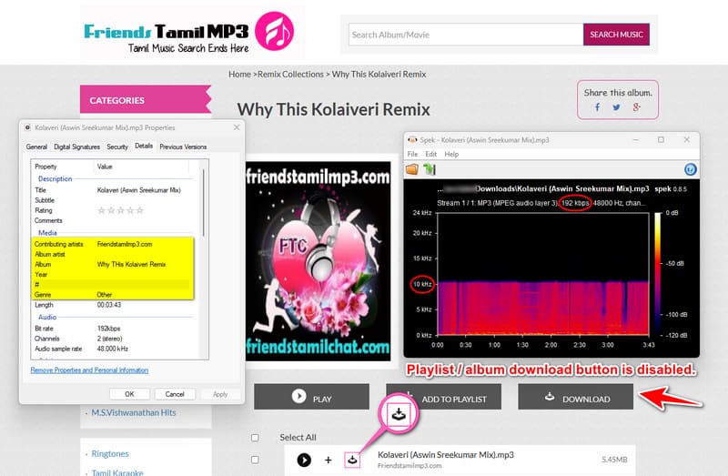Click the Audio sample rate value 48.000 kHz

[112, 349]
